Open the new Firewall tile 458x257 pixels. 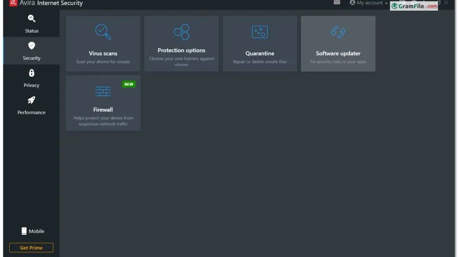(103, 103)
